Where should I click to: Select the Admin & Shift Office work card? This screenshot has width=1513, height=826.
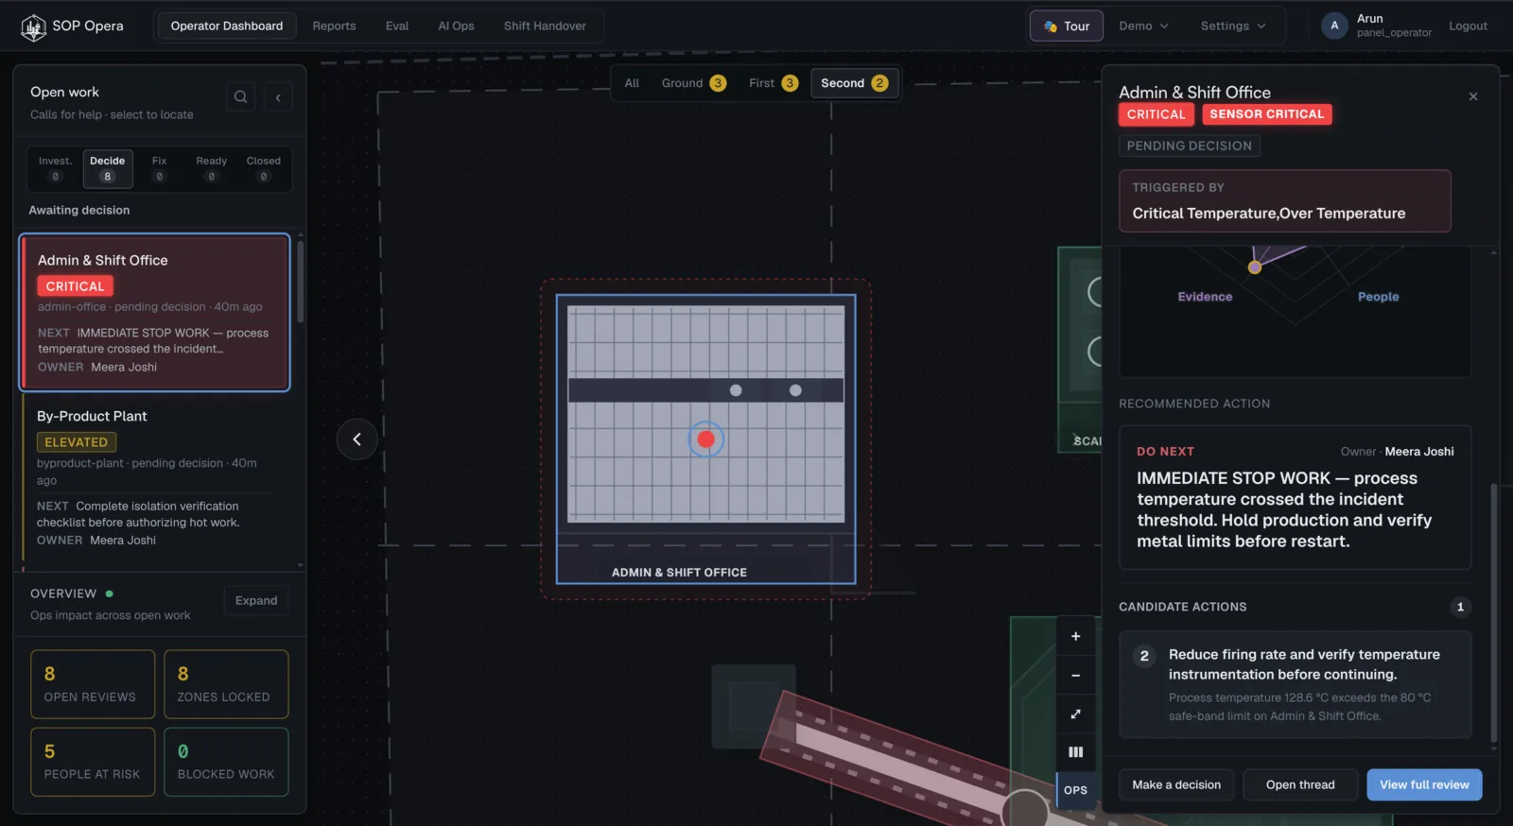coord(155,313)
